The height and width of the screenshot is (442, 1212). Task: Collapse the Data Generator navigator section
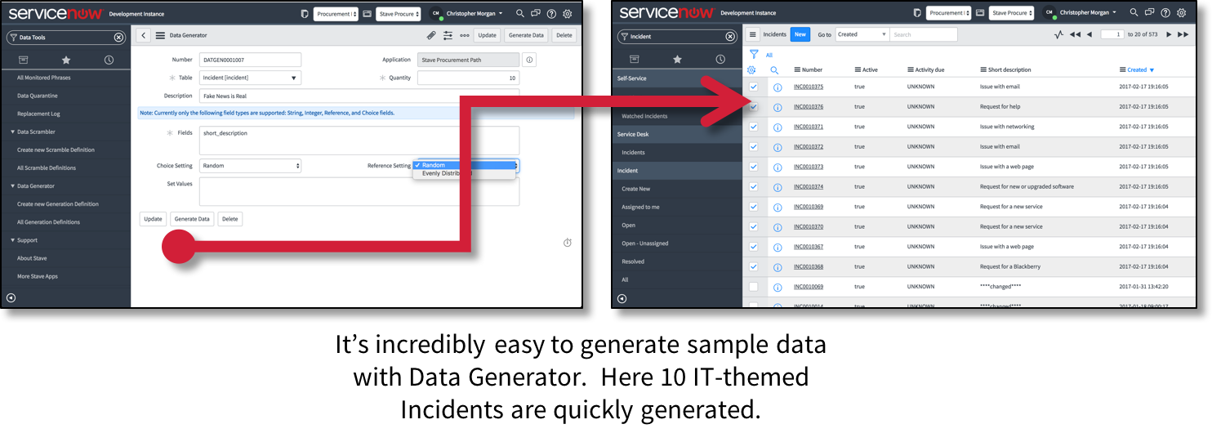[x=37, y=186]
